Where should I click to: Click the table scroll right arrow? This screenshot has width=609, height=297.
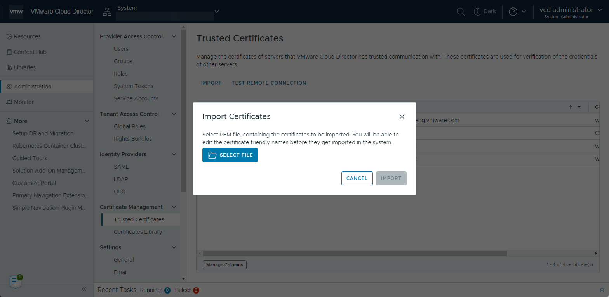[596, 253]
